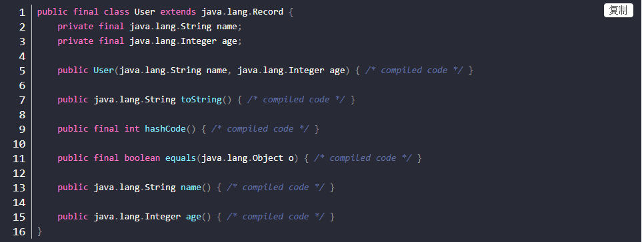Screen dimensions: 642x242
Task: Click the age() accessor method on line 15
Action: point(193,217)
